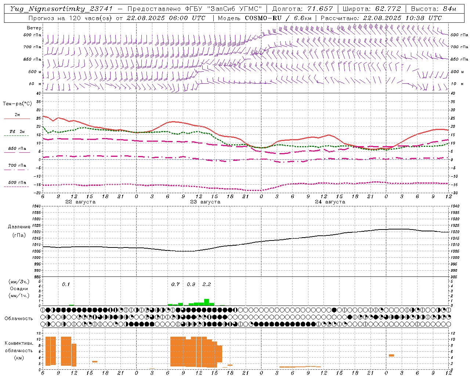Viewport: 470px width, 376px height.
Task: Click the 850 гПа temperature legend entry
Action: point(17,149)
